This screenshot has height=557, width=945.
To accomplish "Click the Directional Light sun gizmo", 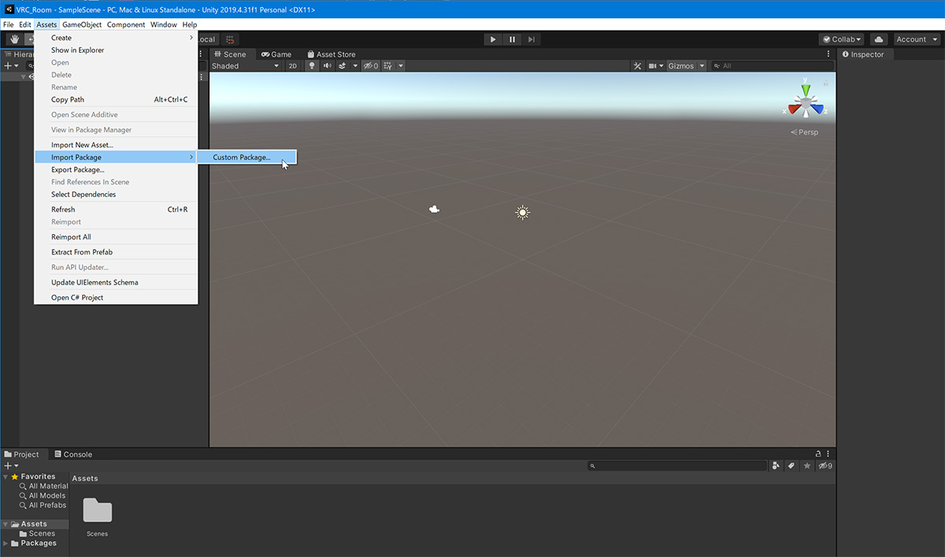I will point(522,212).
